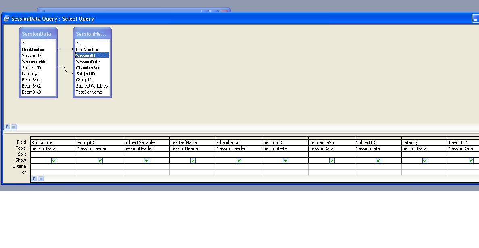Image resolution: width=479 pixels, height=248 pixels.
Task: Click the SequenceNo Field cell in grid
Action: pyautogui.click(x=332, y=142)
